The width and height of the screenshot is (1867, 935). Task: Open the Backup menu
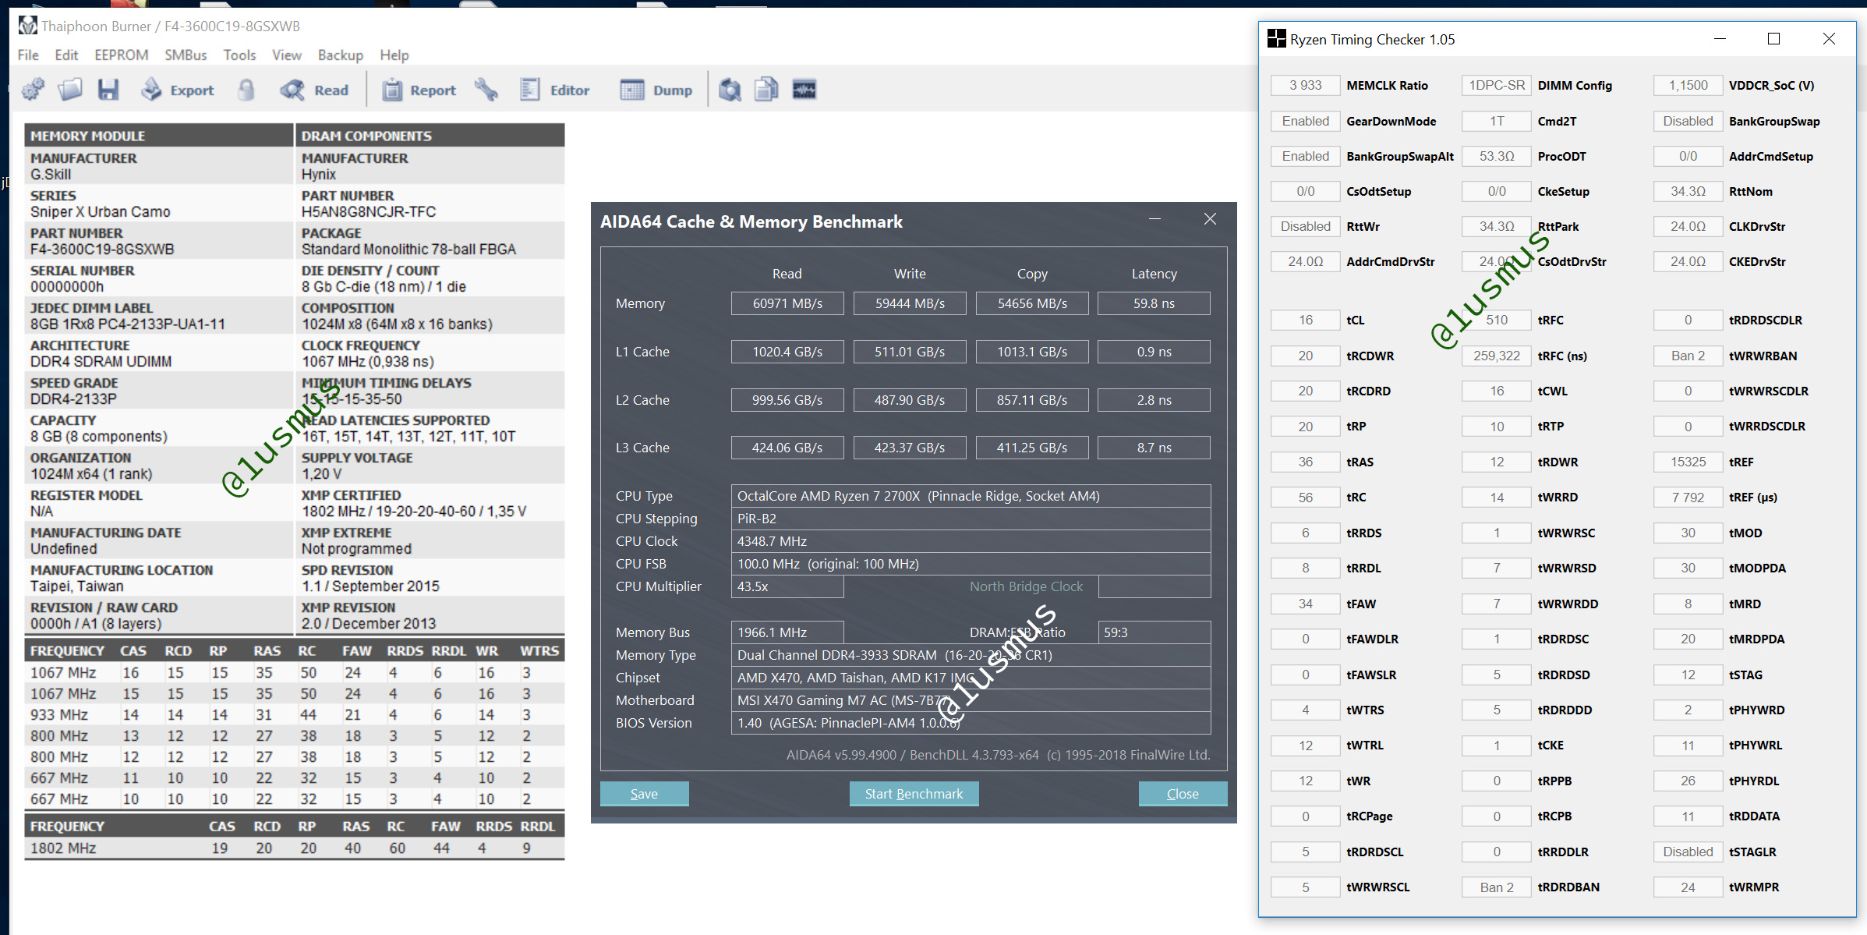tap(340, 55)
